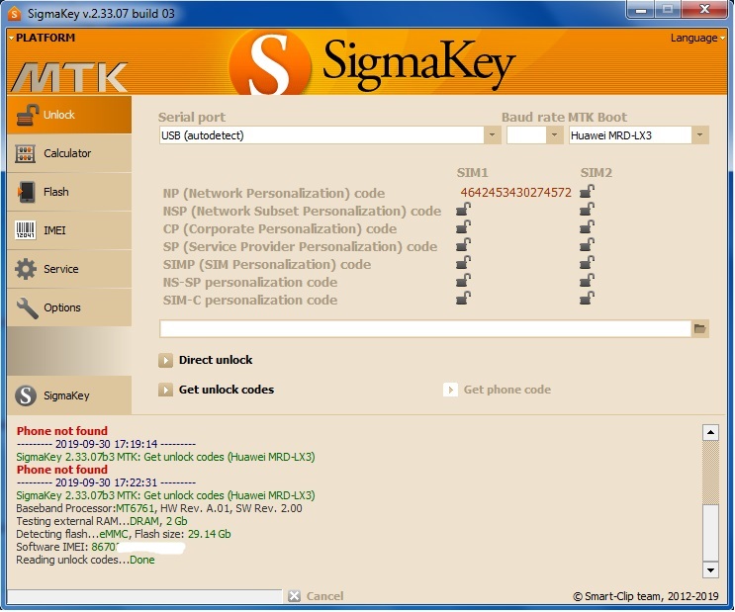Expand the PLATFORM menu

coord(43,38)
